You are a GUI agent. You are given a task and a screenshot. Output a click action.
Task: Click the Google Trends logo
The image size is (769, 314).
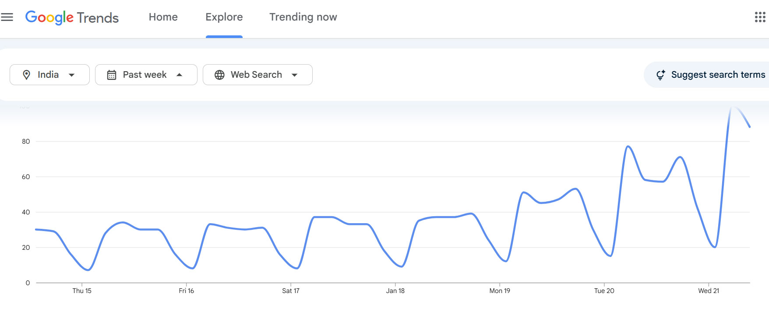[x=72, y=17]
